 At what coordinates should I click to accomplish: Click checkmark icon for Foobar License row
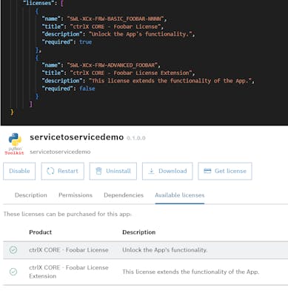click(x=13, y=250)
